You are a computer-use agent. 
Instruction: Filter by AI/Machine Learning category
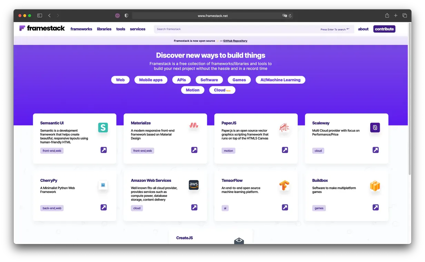[x=280, y=80]
